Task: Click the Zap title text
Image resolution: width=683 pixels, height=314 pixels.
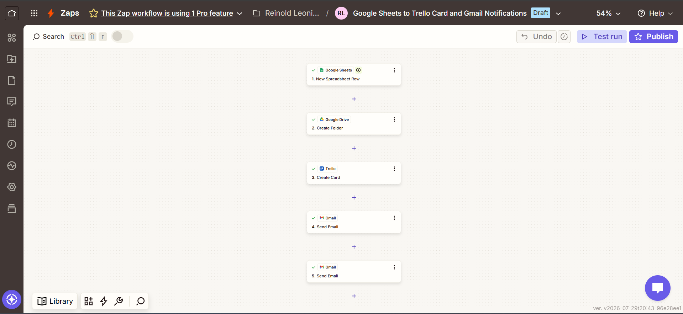Action: tap(440, 13)
